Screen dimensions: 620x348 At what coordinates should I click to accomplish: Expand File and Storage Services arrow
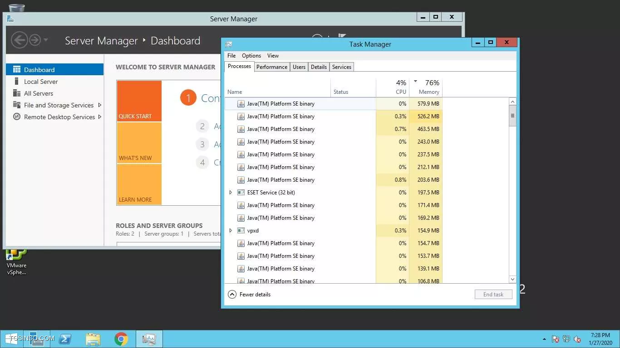click(x=100, y=105)
